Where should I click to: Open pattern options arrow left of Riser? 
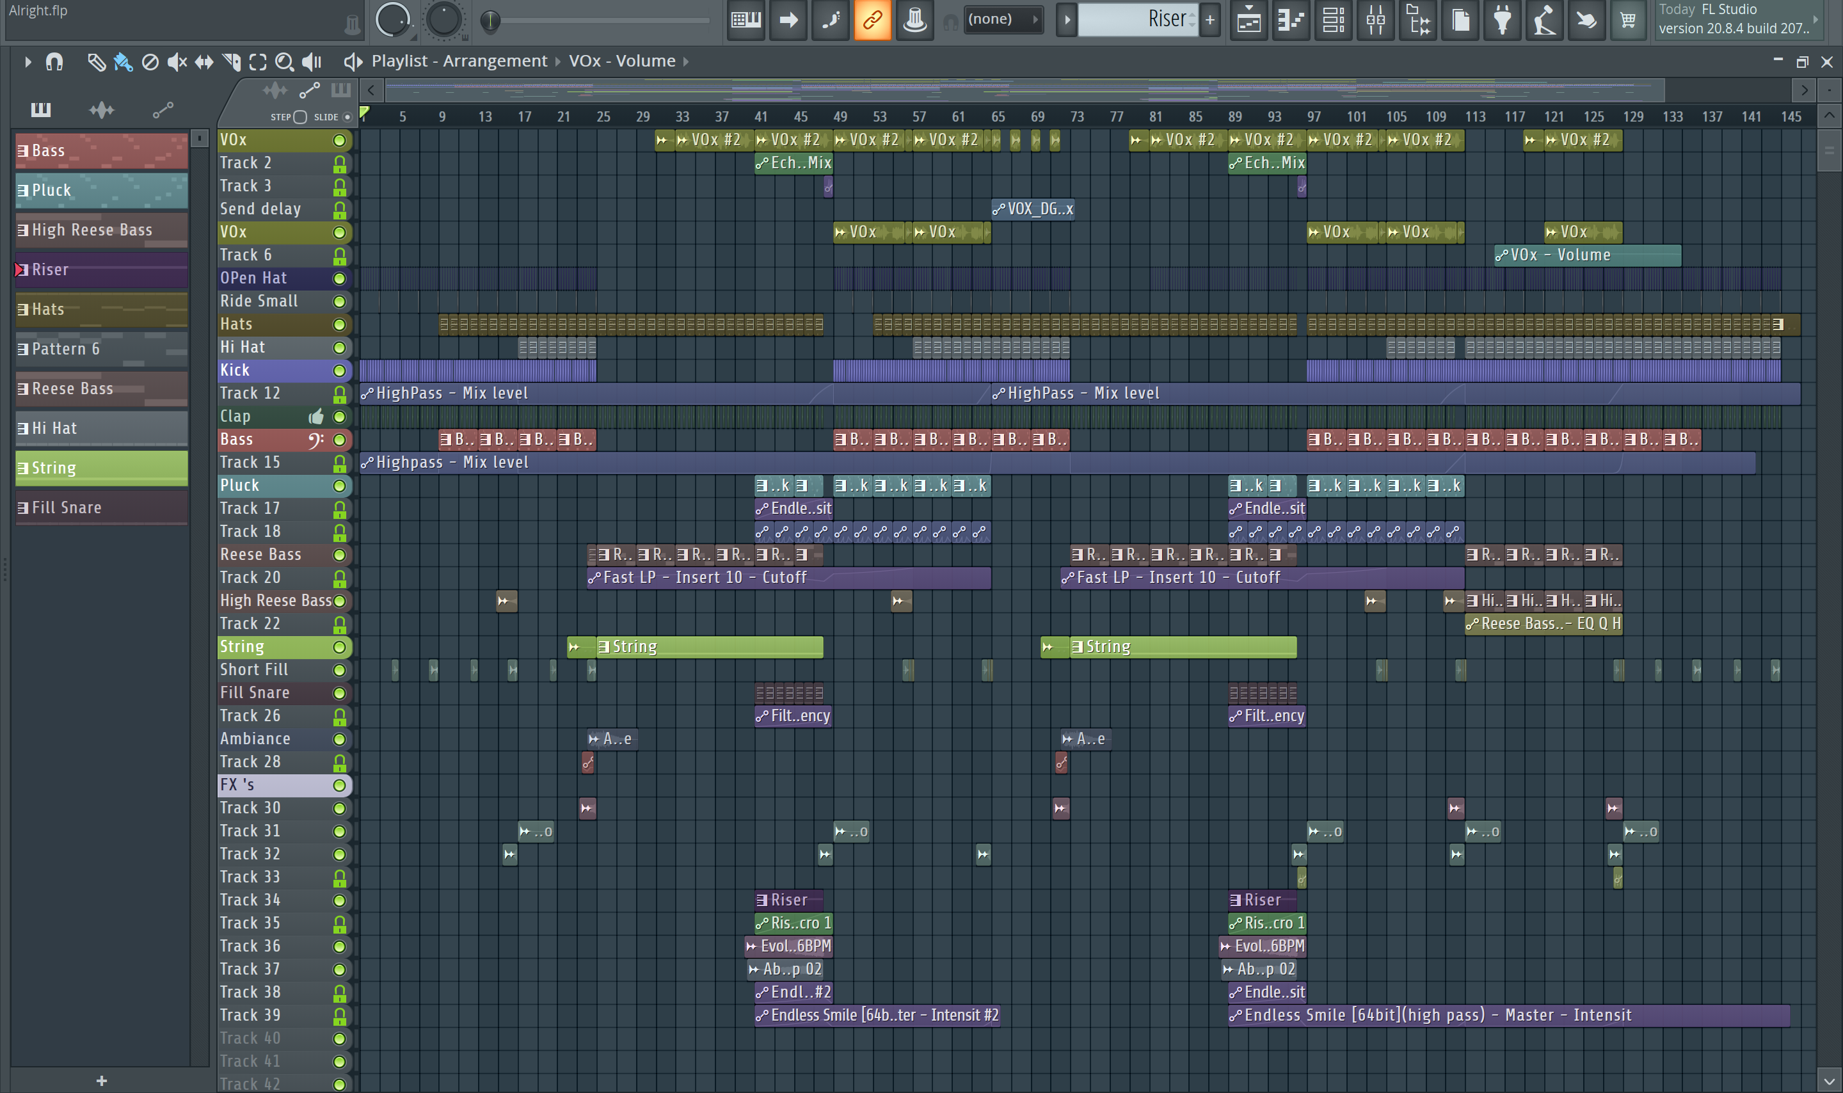(x=1066, y=20)
